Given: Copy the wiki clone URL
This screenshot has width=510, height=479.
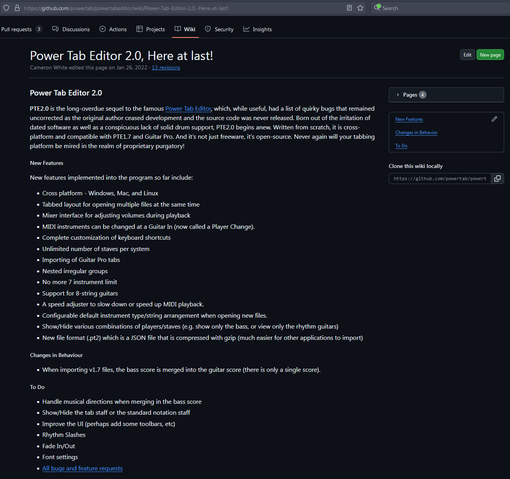Looking at the screenshot, I should click(498, 179).
